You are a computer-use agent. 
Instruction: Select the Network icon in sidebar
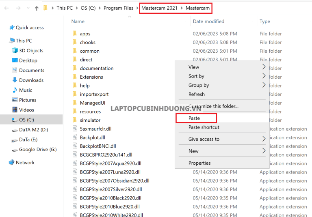12,162
